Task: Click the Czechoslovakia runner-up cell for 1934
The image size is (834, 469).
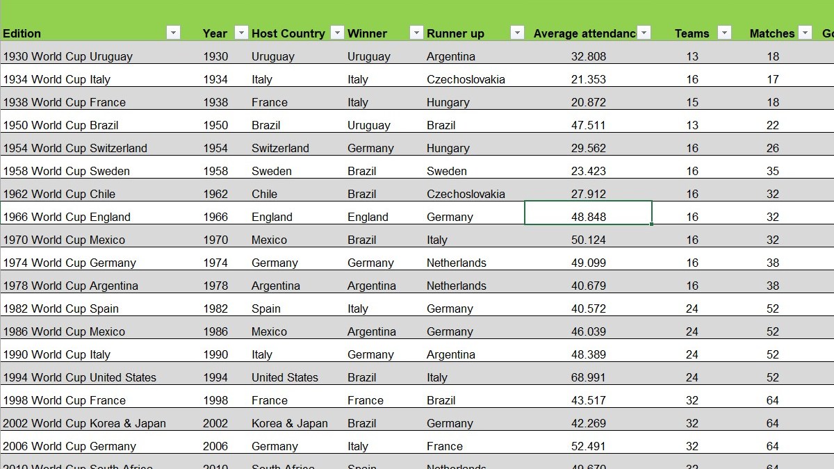Action: (x=466, y=79)
